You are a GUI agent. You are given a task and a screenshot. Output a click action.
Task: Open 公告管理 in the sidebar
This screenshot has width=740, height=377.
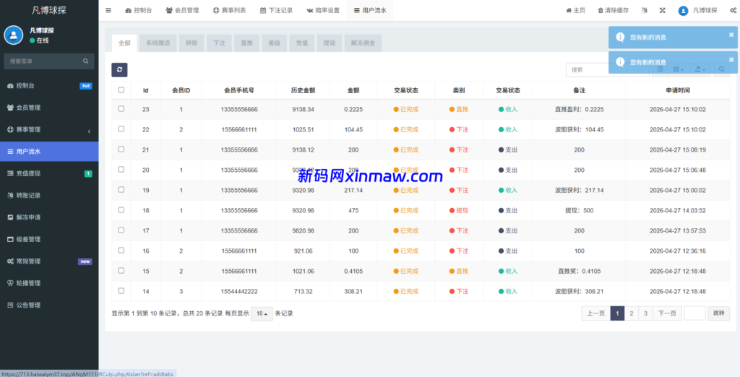point(49,305)
